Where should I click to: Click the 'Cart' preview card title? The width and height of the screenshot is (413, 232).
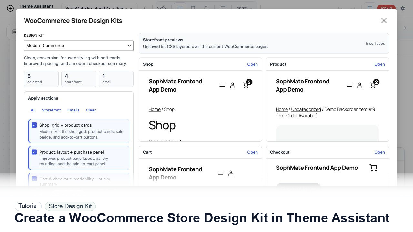point(147,152)
